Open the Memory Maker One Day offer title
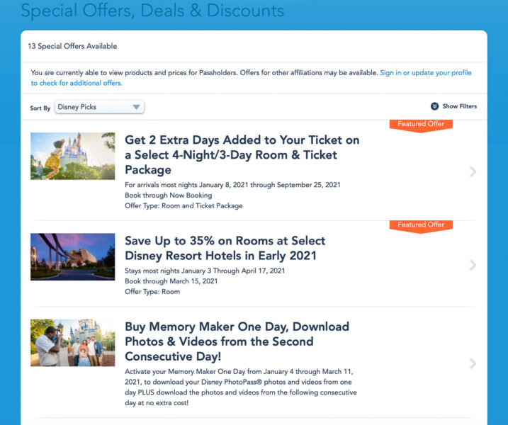The height and width of the screenshot is (425, 508). pos(237,341)
